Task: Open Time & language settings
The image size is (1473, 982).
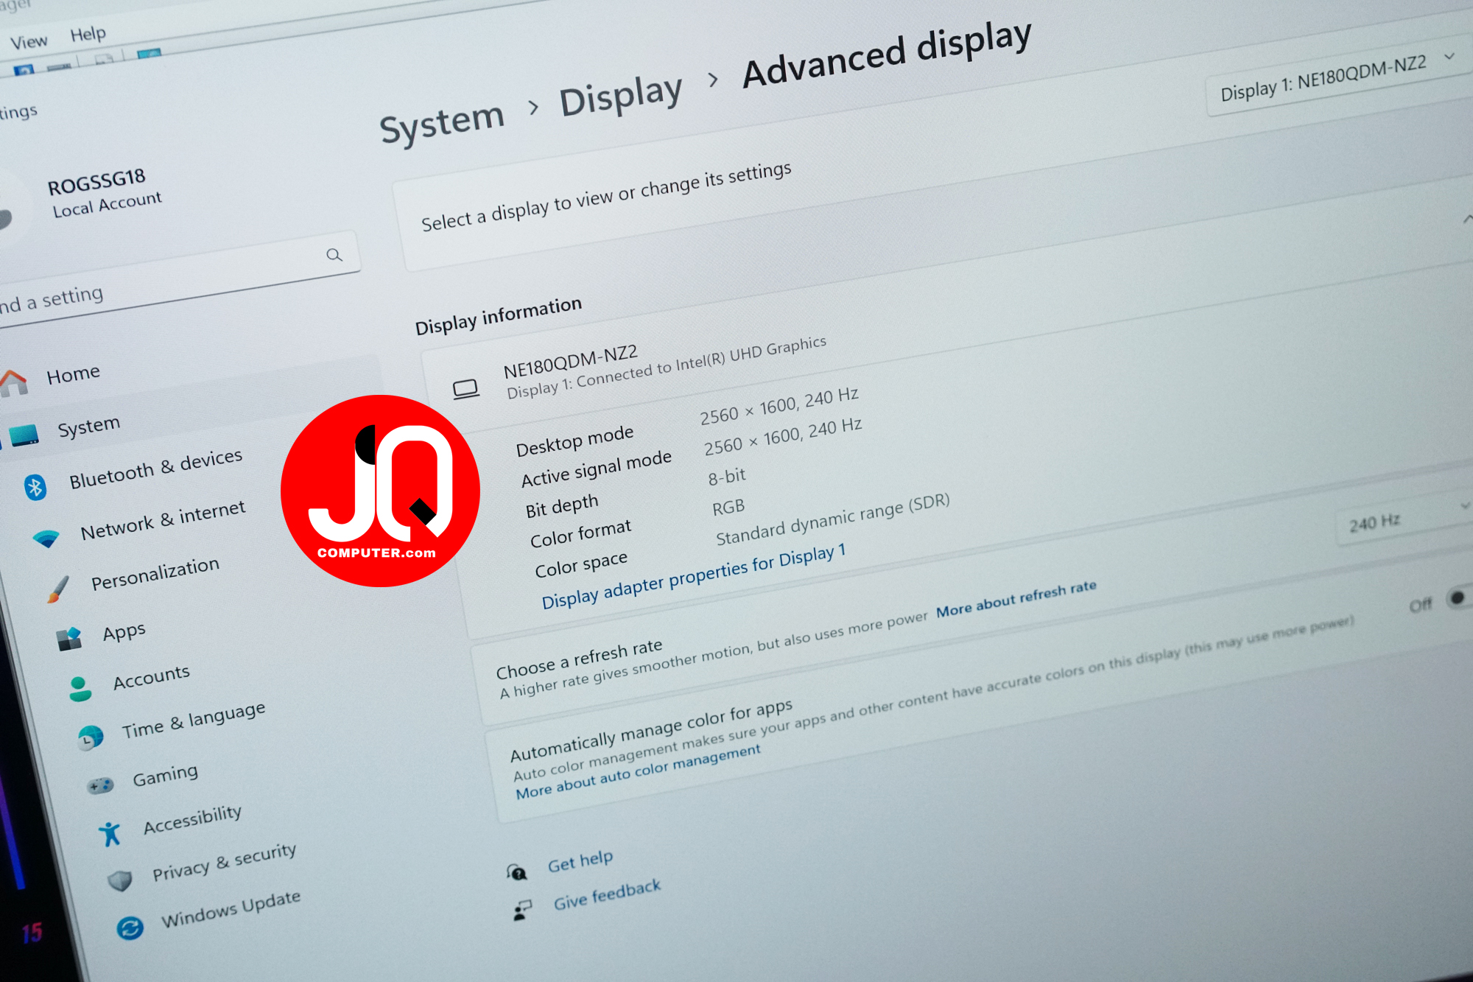Action: (x=194, y=720)
